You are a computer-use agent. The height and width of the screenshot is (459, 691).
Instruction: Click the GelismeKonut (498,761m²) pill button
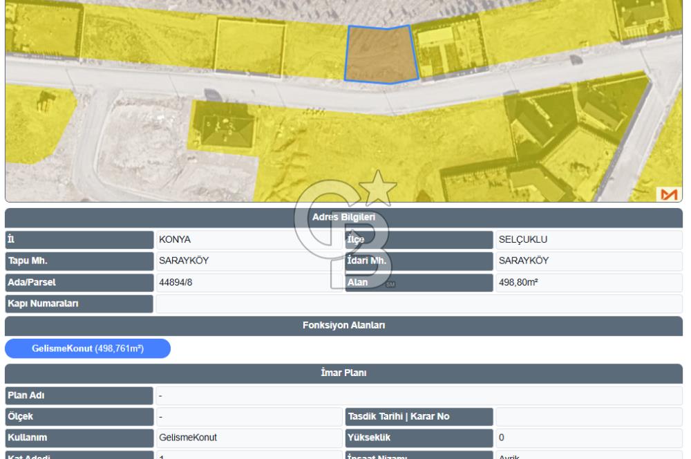pos(88,348)
